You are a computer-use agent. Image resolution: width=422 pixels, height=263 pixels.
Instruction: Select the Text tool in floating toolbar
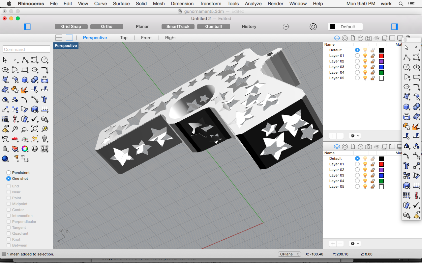pos(407,165)
